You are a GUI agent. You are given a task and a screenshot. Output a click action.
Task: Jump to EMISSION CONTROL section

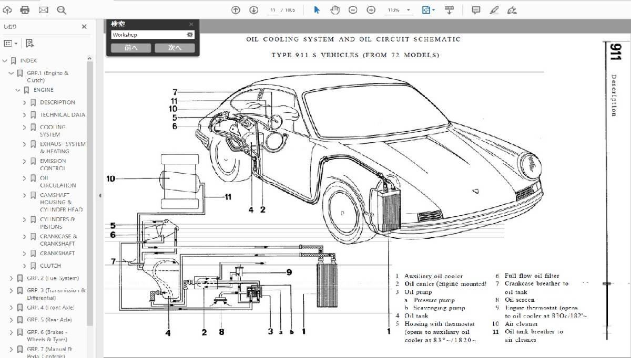click(53, 165)
